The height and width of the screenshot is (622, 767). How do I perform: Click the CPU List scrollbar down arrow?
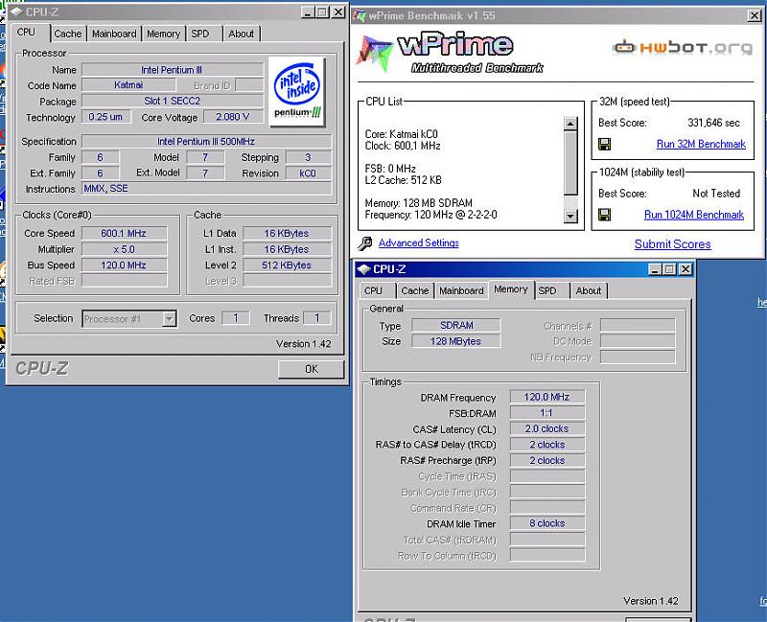point(570,216)
